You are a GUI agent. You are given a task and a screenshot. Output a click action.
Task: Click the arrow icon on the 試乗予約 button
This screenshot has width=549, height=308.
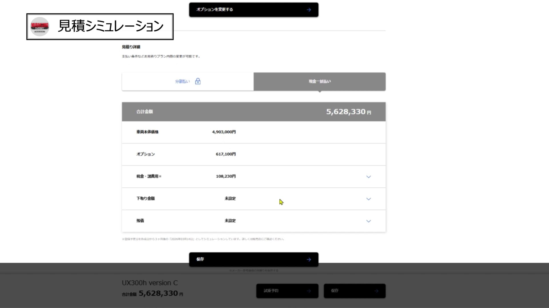pyautogui.click(x=309, y=291)
